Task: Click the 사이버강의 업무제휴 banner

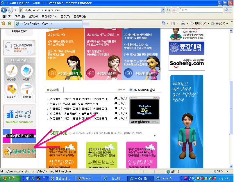Action: pos(19,116)
